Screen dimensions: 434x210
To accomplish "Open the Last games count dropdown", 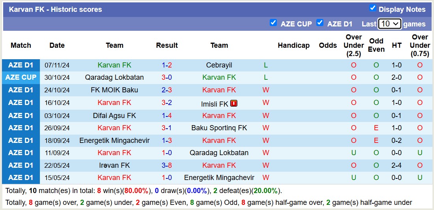I will pos(389,24).
